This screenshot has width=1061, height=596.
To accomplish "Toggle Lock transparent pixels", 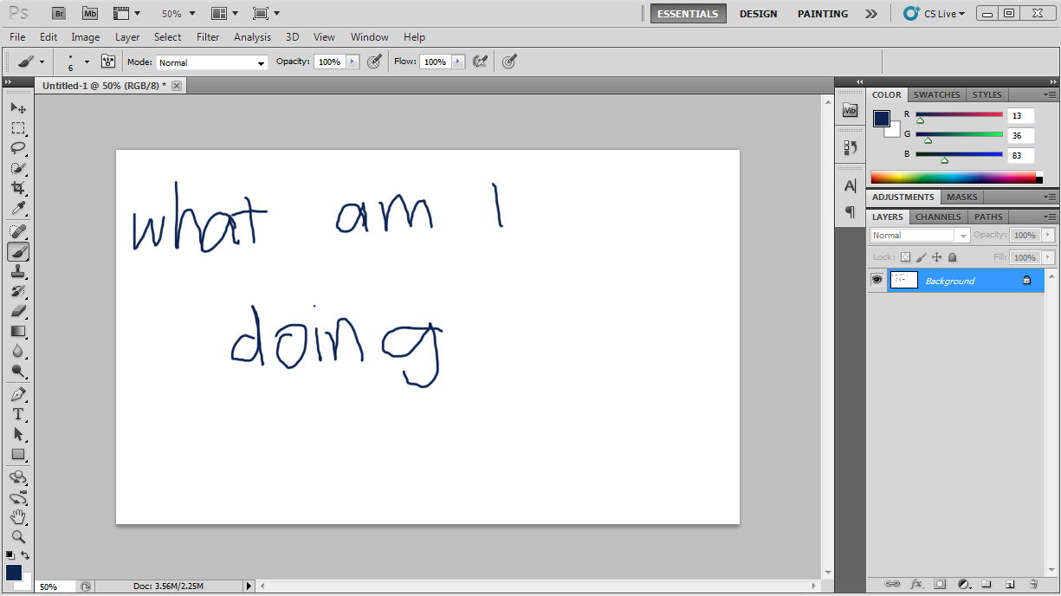I will [905, 257].
